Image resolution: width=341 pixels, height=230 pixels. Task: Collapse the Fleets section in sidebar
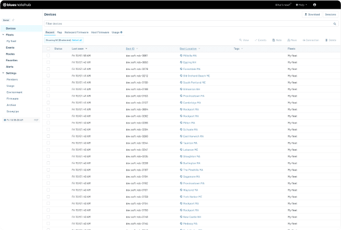[x=3, y=35]
